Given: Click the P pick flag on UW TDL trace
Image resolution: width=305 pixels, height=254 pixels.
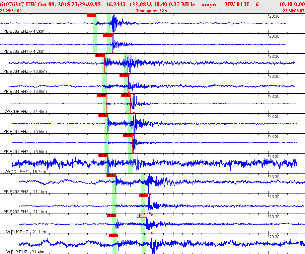Looking at the screenshot, I should point(102,155).
